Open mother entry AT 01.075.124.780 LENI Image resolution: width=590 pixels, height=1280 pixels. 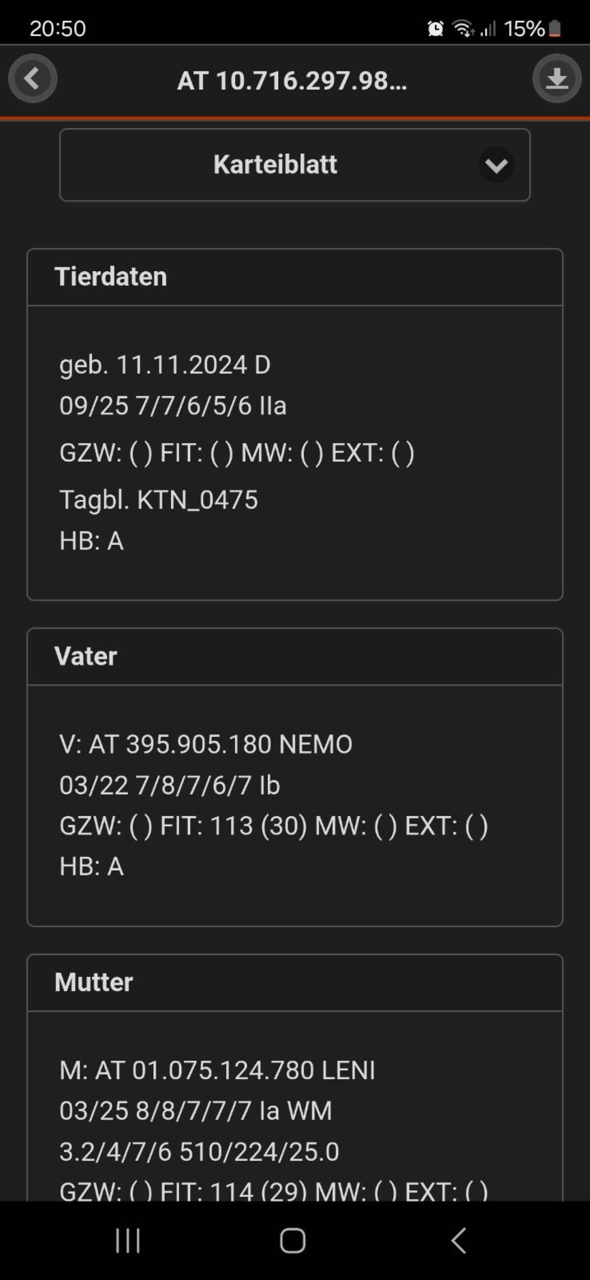pyautogui.click(x=217, y=1070)
